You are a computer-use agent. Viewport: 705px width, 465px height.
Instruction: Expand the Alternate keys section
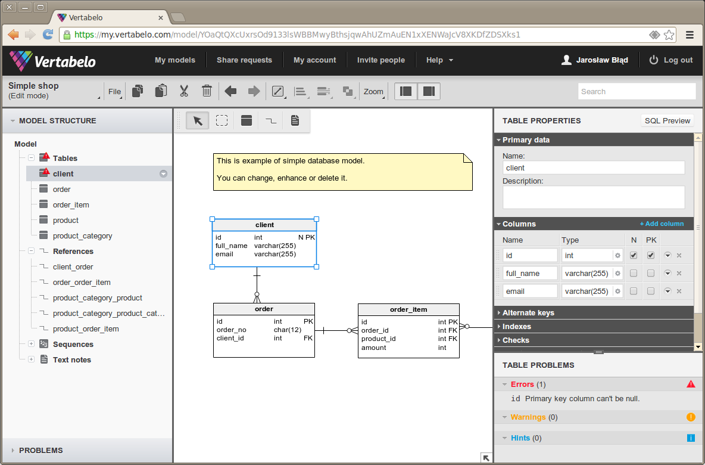tap(528, 312)
